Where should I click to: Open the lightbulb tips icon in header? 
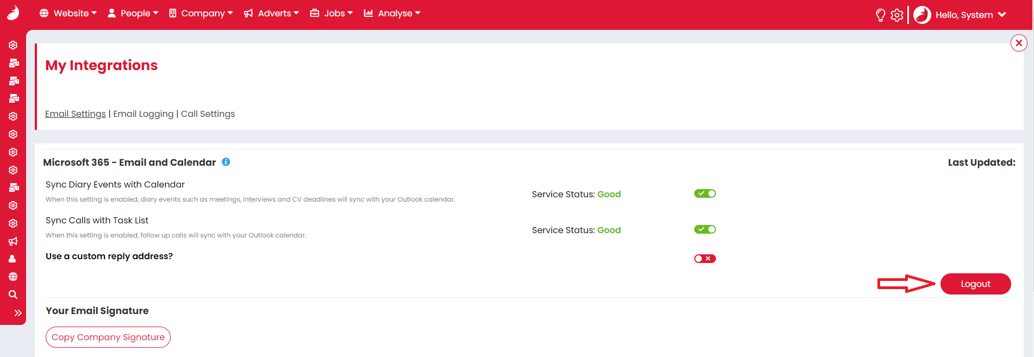(x=881, y=15)
